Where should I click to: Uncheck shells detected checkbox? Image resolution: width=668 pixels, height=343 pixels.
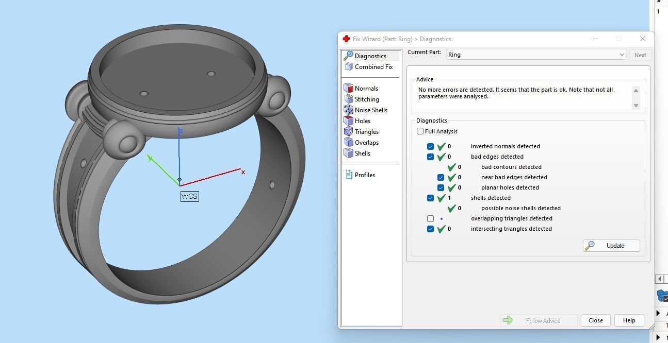click(431, 198)
